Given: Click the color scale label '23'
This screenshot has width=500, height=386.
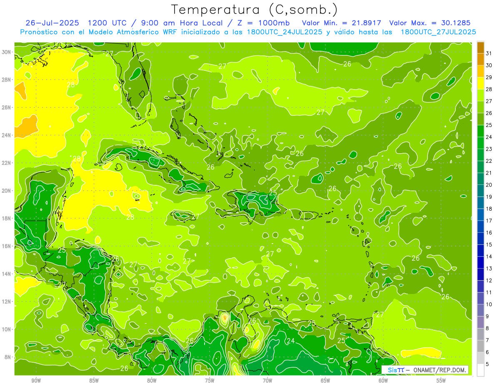Looking at the screenshot, I should pyautogui.click(x=489, y=149).
